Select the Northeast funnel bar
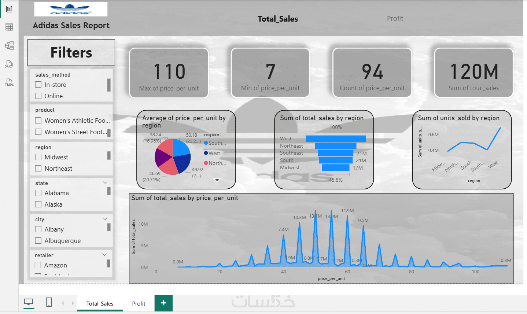Viewport: 527px width, 314px height. point(336,146)
